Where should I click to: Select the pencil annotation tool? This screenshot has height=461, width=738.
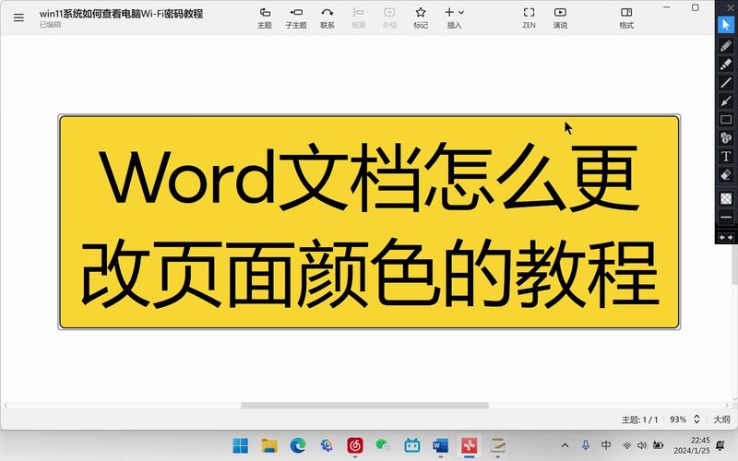pyautogui.click(x=726, y=45)
